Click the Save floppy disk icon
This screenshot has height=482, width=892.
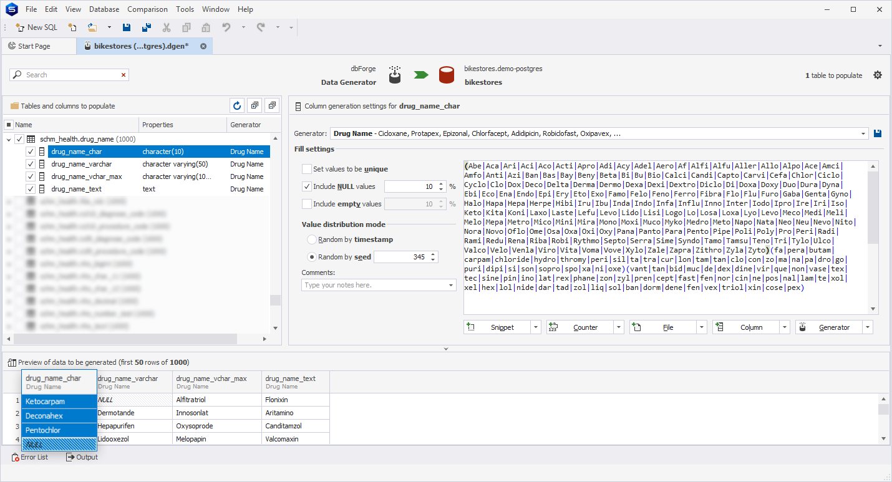coord(127,27)
